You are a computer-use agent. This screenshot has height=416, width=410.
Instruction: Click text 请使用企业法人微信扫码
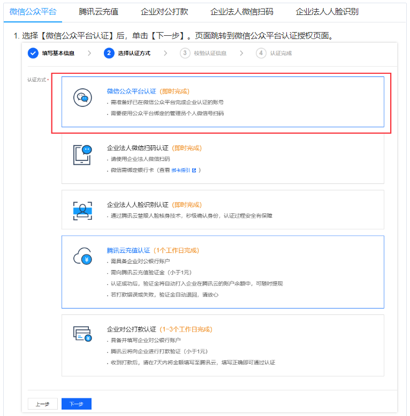pyautogui.click(x=140, y=159)
